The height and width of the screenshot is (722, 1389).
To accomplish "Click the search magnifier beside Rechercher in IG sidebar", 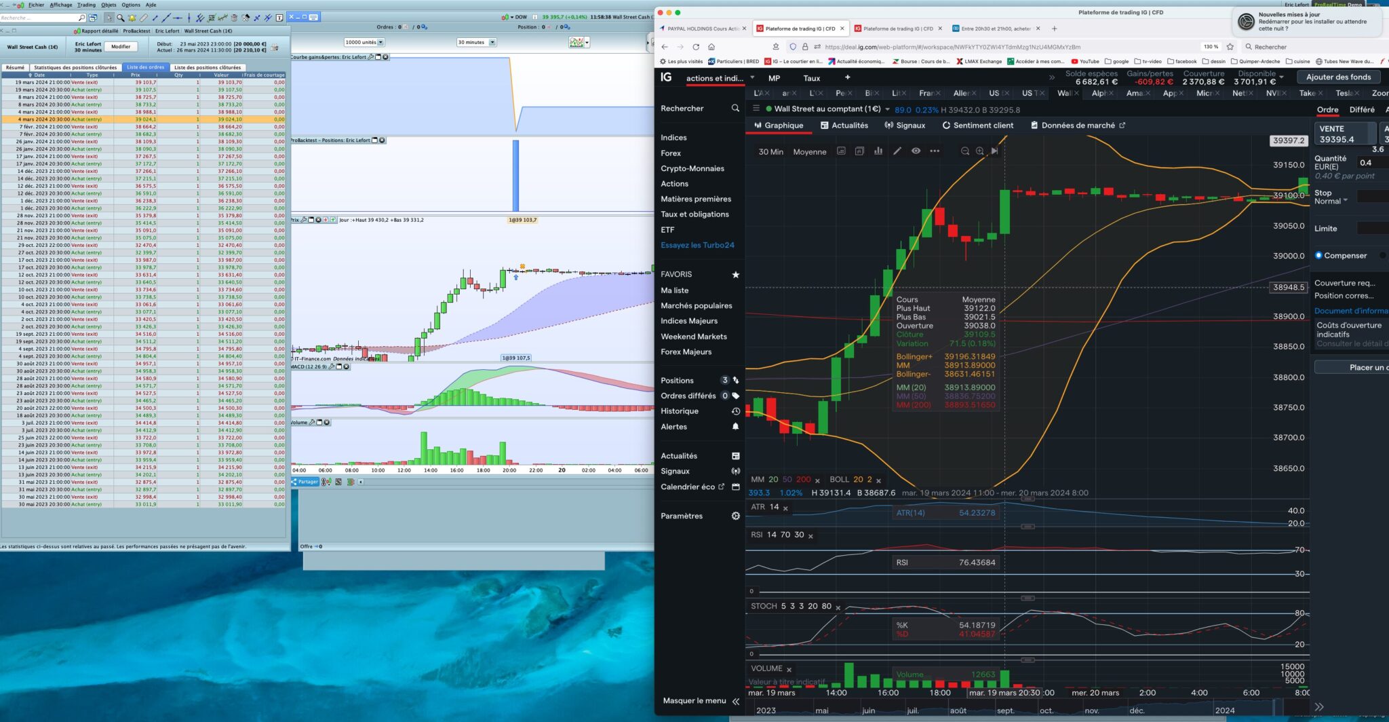I will [735, 109].
